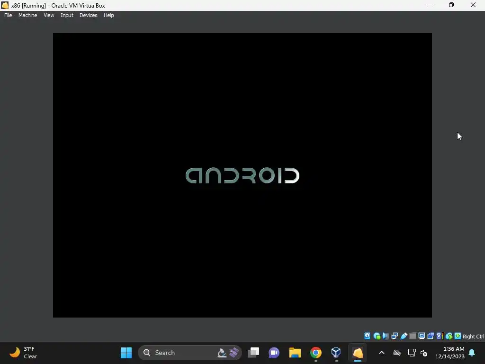This screenshot has height=364, width=485.
Task: Open the Machine menu
Action: pyautogui.click(x=27, y=15)
